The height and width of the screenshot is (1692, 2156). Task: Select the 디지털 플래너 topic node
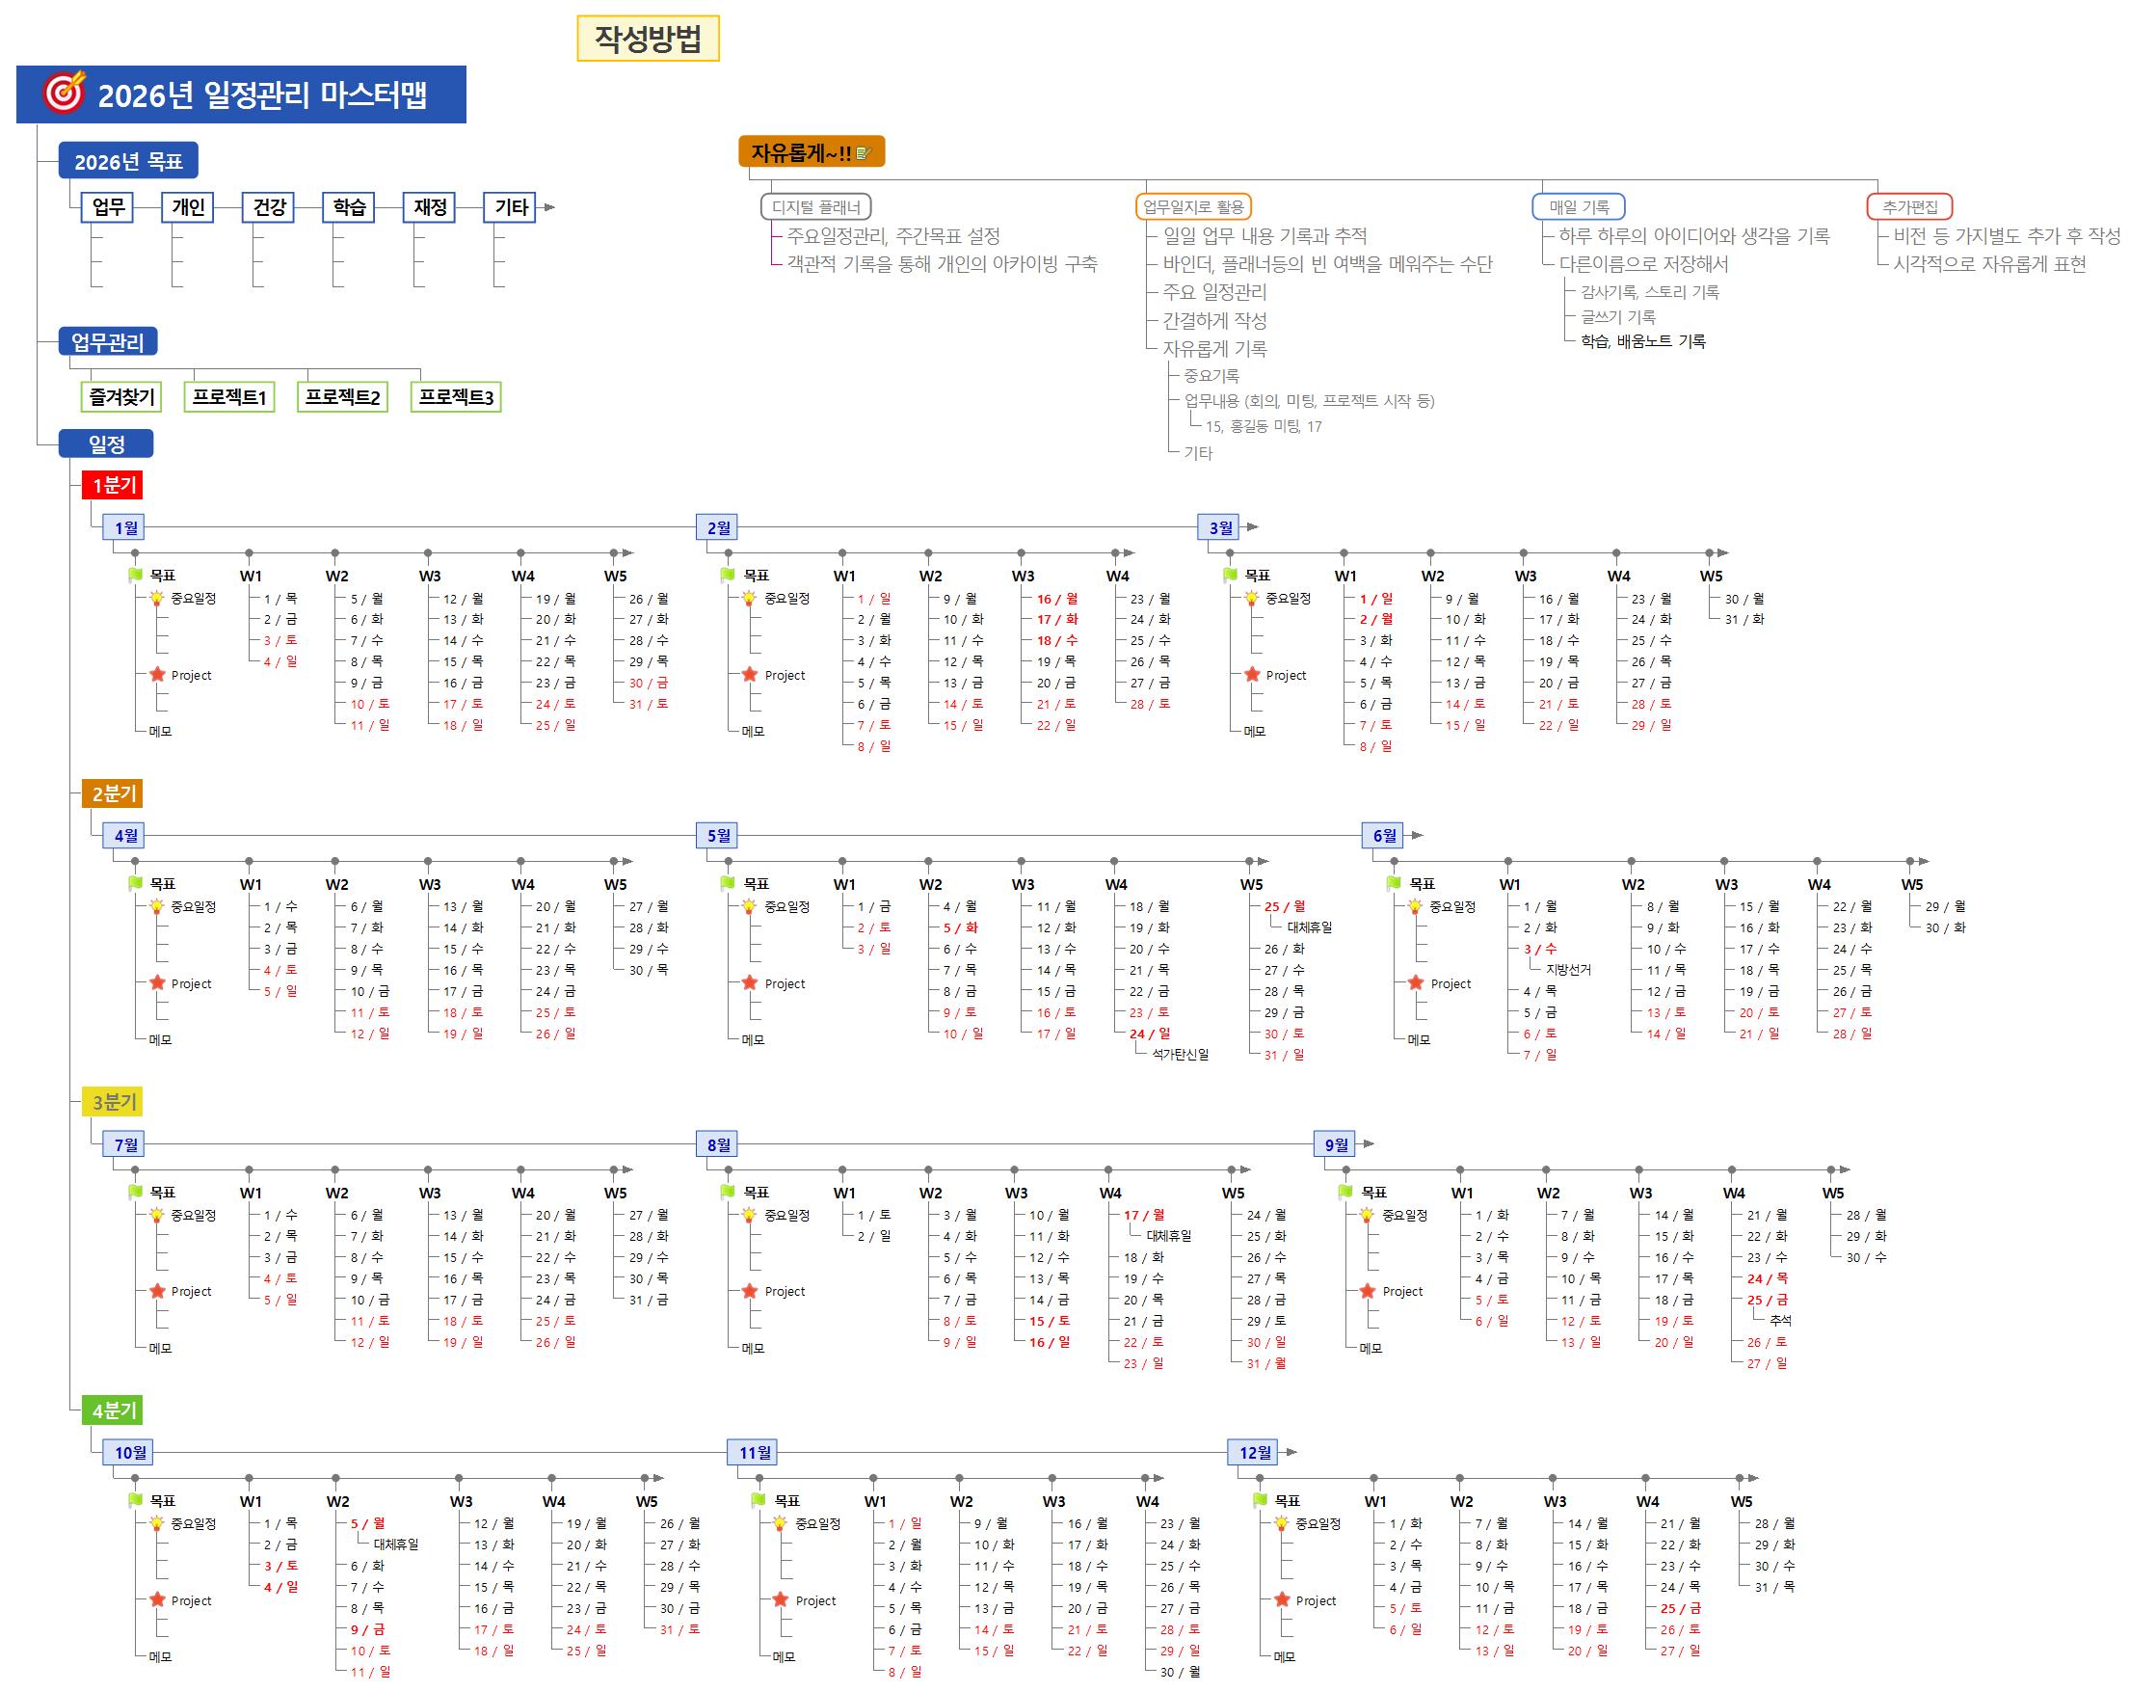(815, 207)
